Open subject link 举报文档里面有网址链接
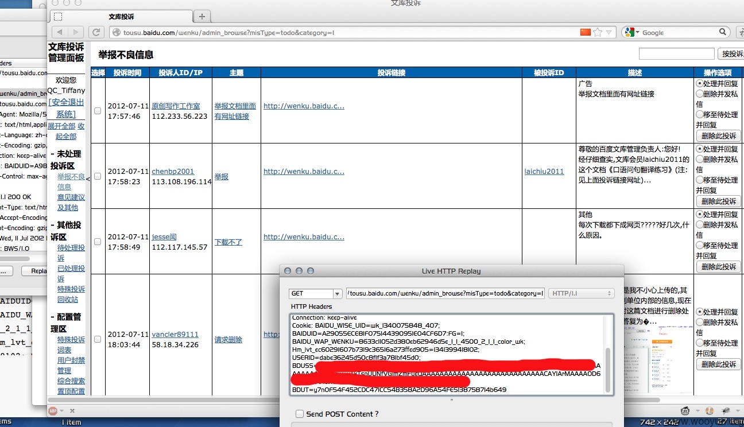This screenshot has height=427, width=744. (235, 111)
